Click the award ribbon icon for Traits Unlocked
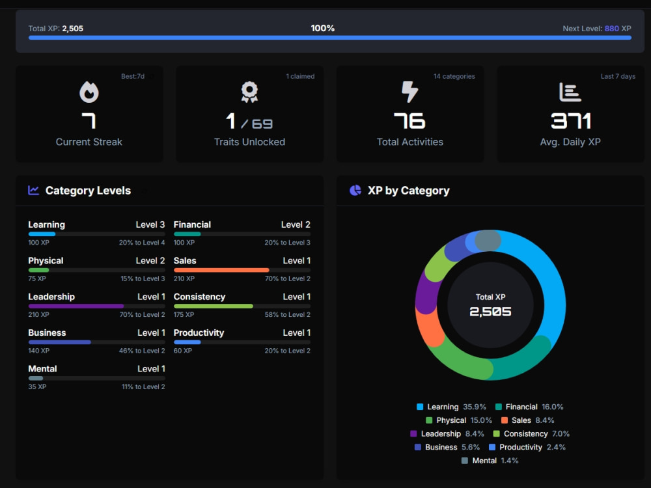 tap(249, 92)
